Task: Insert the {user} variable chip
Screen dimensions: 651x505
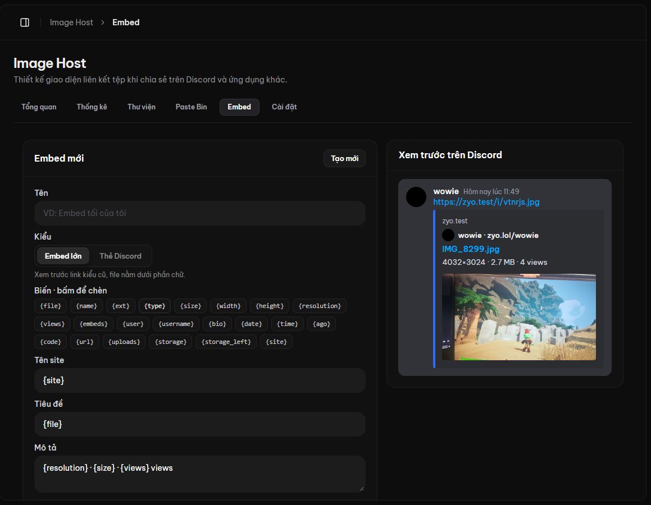Action: [133, 324]
